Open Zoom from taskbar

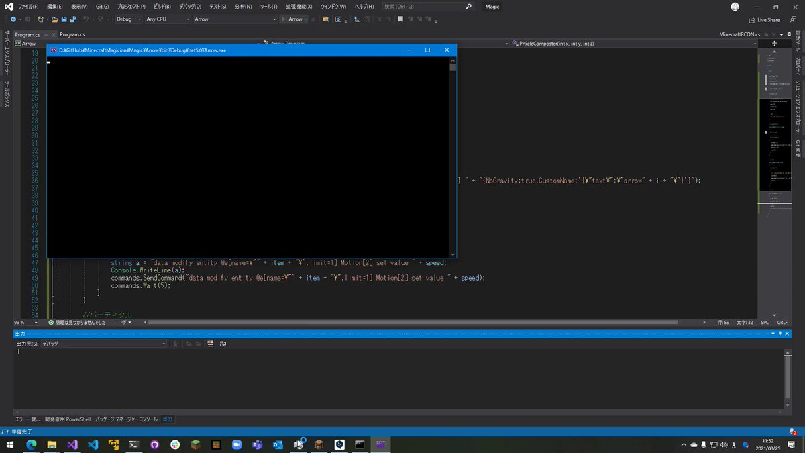click(x=236, y=444)
